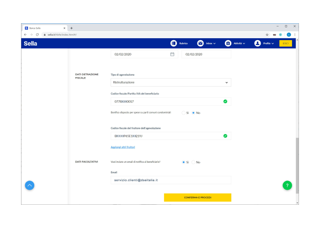Expand the Inbox menu chevron
Screen dimensions: 320x228
point(216,43)
